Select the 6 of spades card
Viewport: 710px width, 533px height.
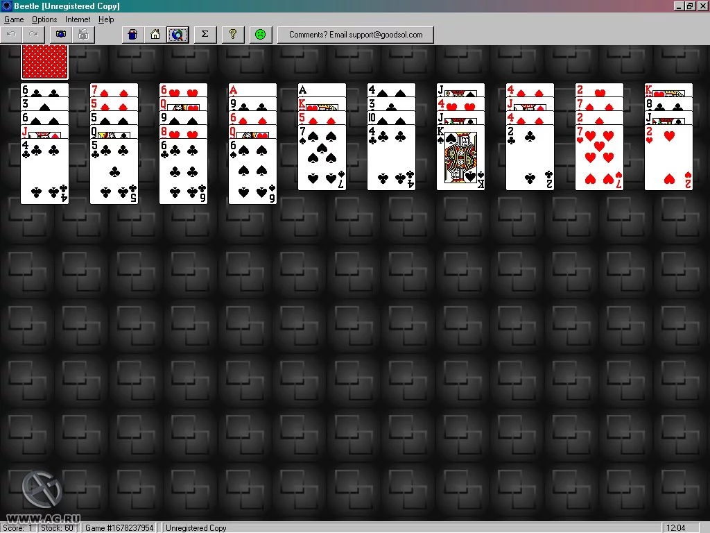coord(252,171)
